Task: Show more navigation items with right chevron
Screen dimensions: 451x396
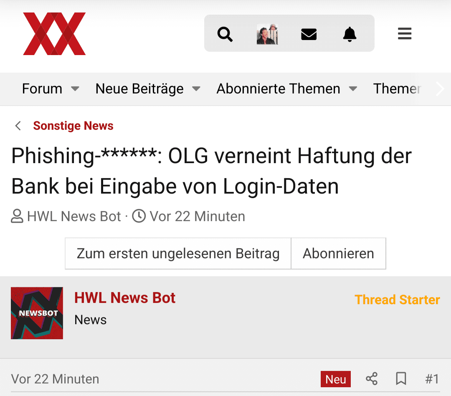Action: (440, 88)
